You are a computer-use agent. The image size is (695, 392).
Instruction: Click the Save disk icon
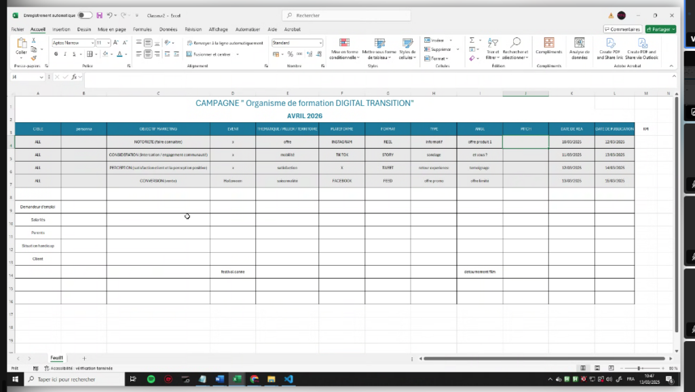coord(99,15)
